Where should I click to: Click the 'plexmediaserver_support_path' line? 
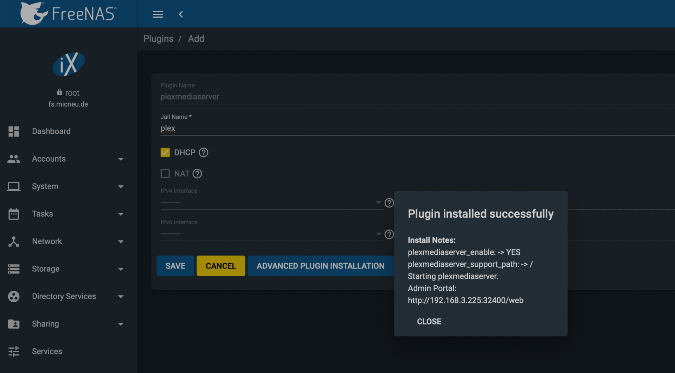pyautogui.click(x=470, y=264)
